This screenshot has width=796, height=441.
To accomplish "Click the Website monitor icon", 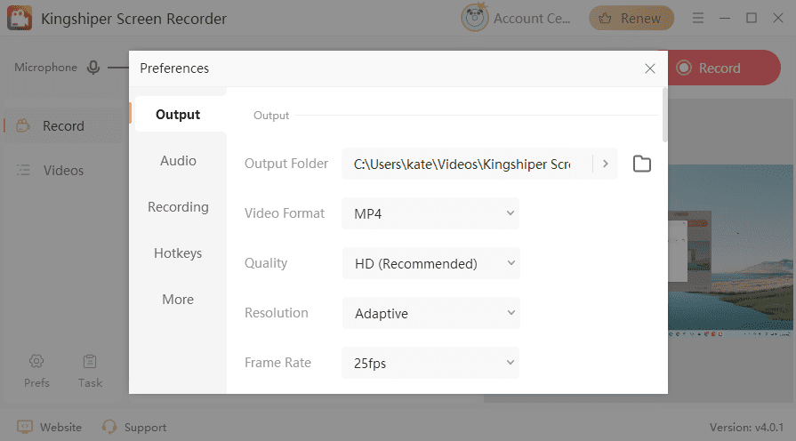I will coord(25,427).
